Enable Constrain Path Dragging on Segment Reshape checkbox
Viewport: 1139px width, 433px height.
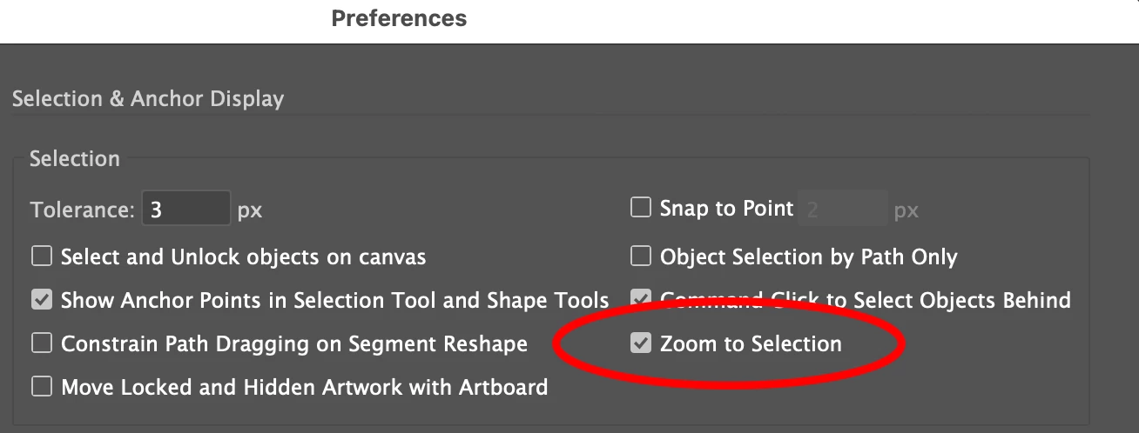click(x=42, y=343)
